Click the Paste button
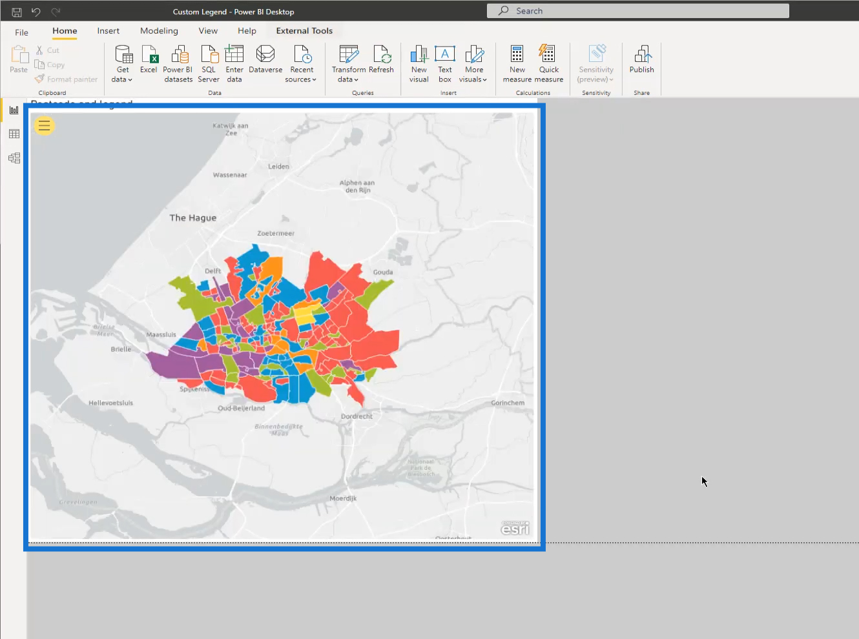The height and width of the screenshot is (639, 859). (x=19, y=59)
